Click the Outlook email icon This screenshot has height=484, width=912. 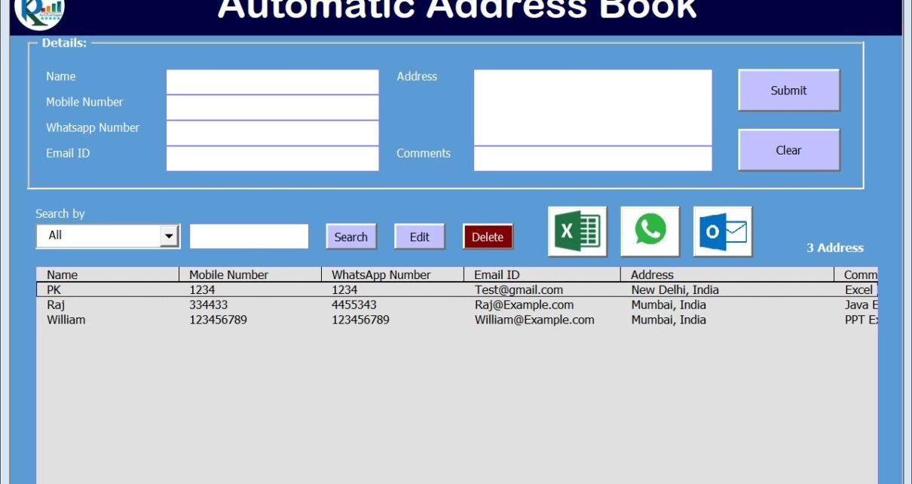[722, 231]
